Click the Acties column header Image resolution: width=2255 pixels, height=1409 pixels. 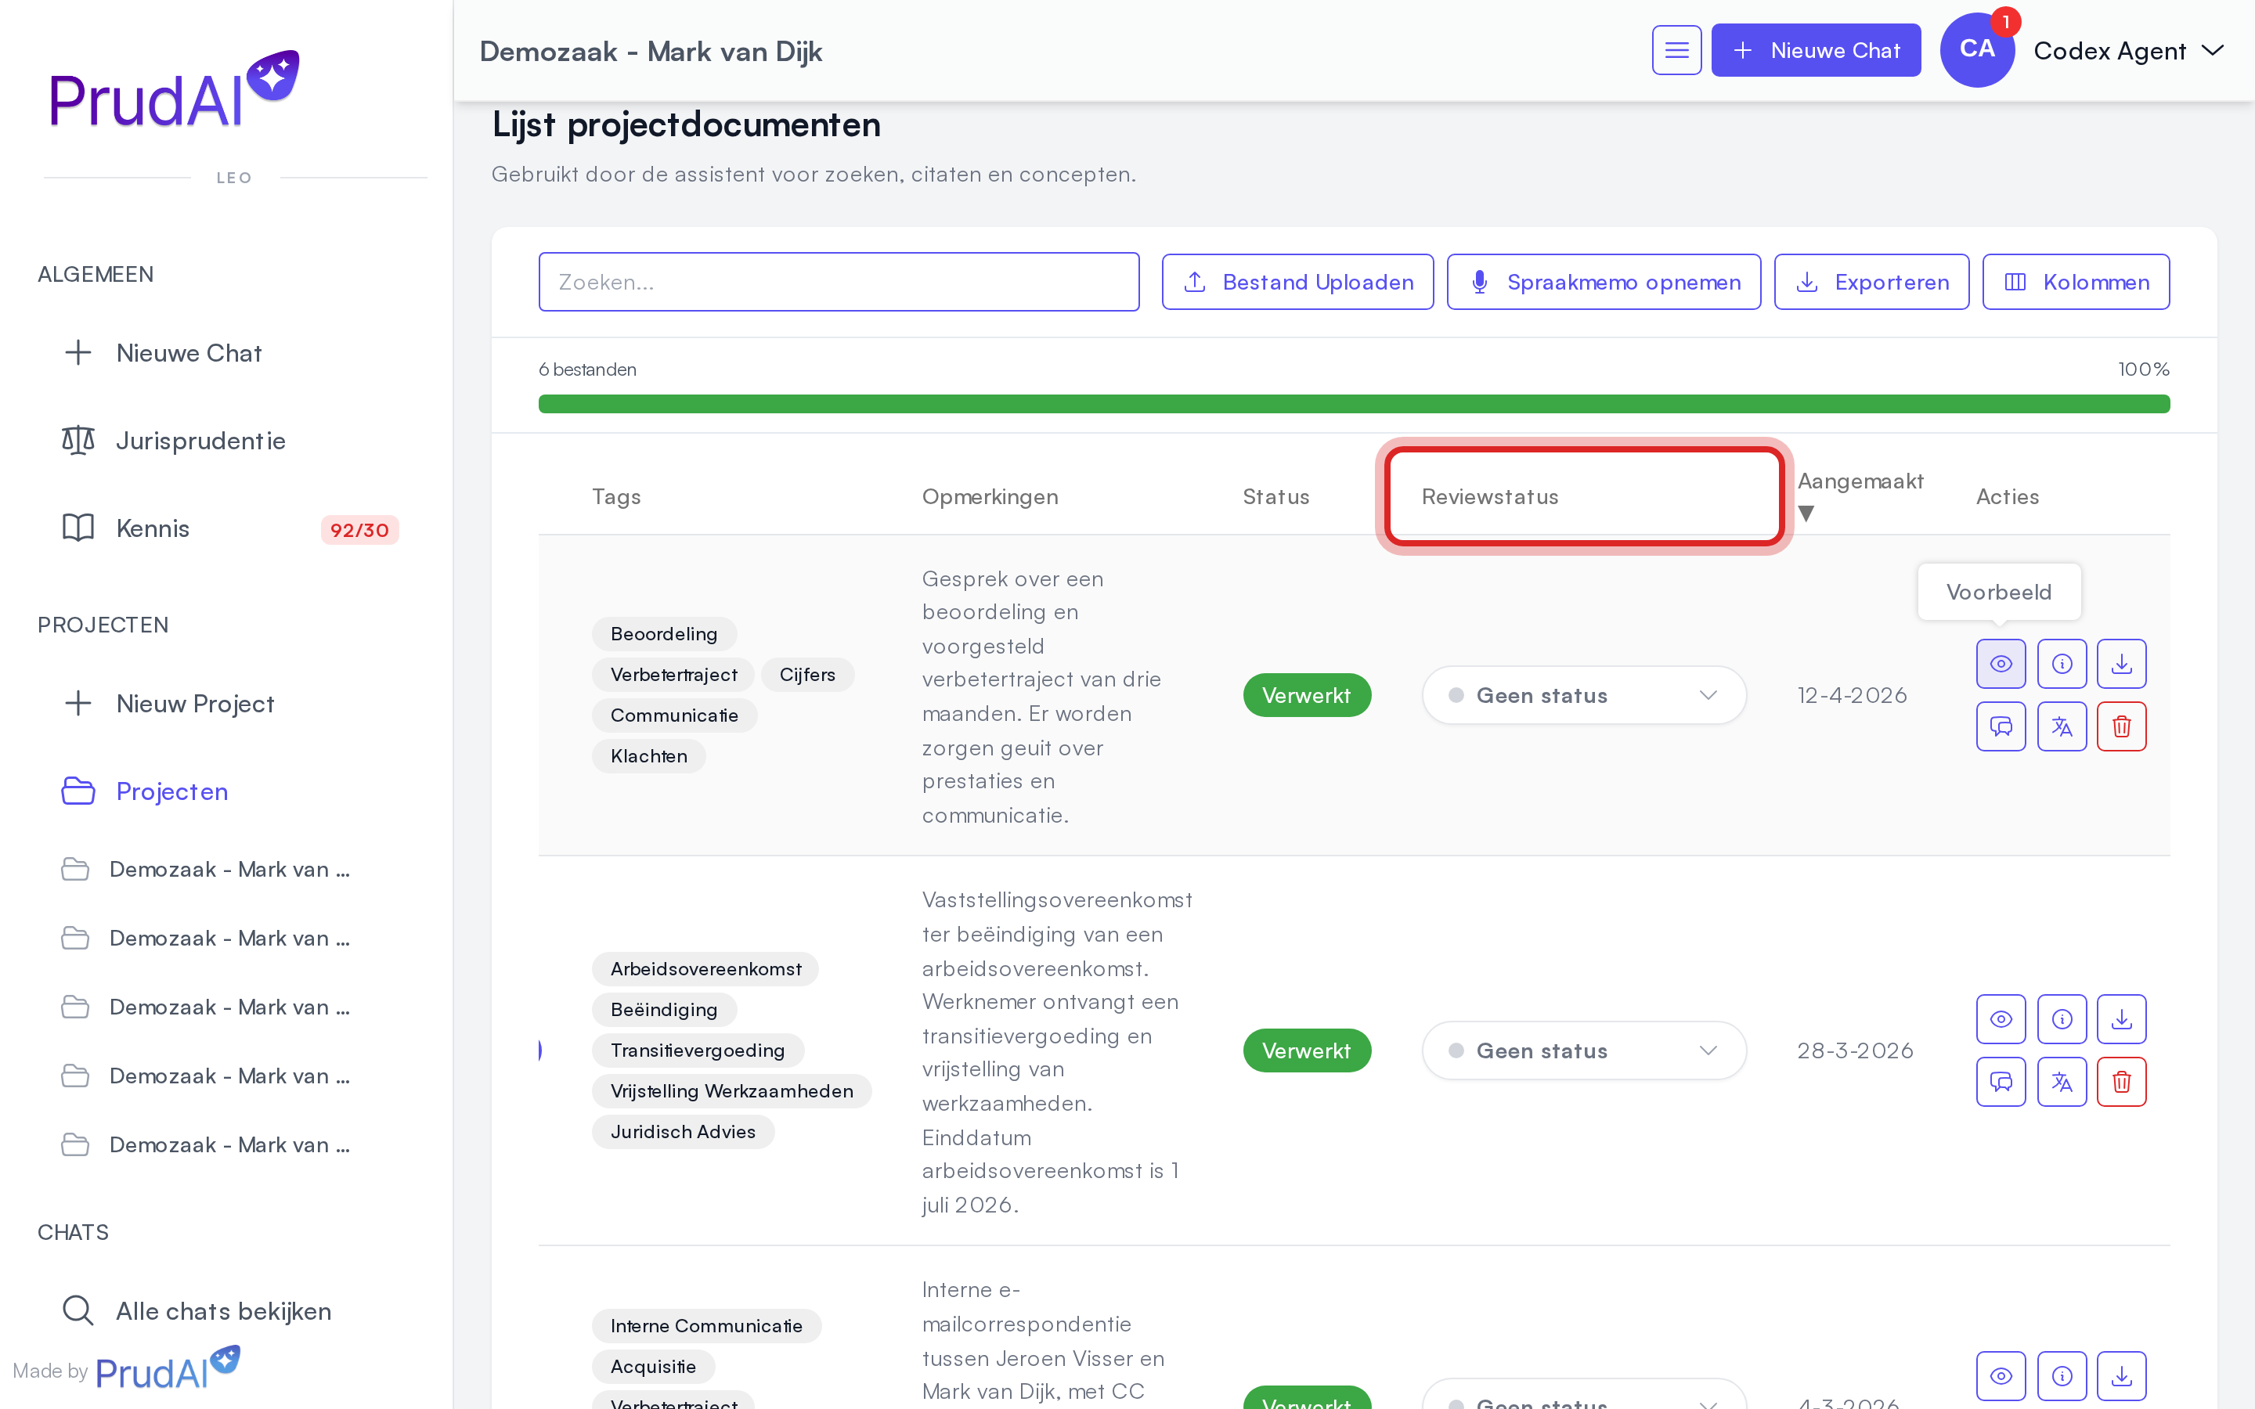[2007, 497]
